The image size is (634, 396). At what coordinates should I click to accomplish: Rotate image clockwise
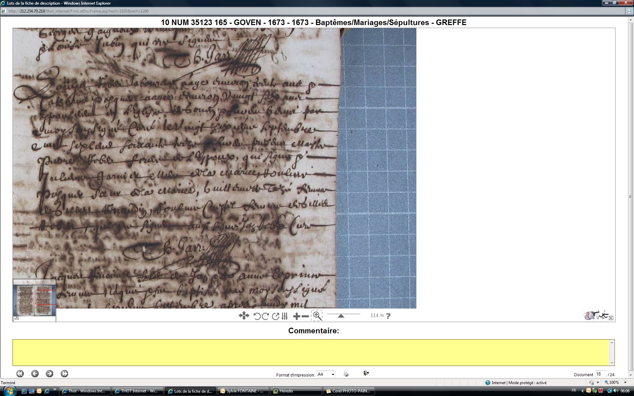265,316
